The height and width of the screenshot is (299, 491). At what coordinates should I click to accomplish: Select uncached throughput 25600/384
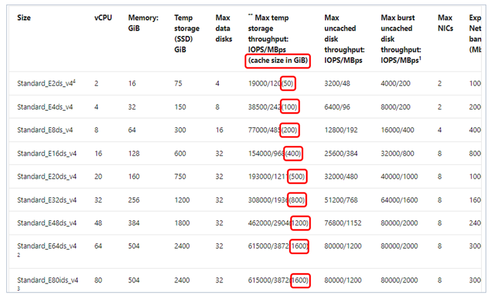341,154
